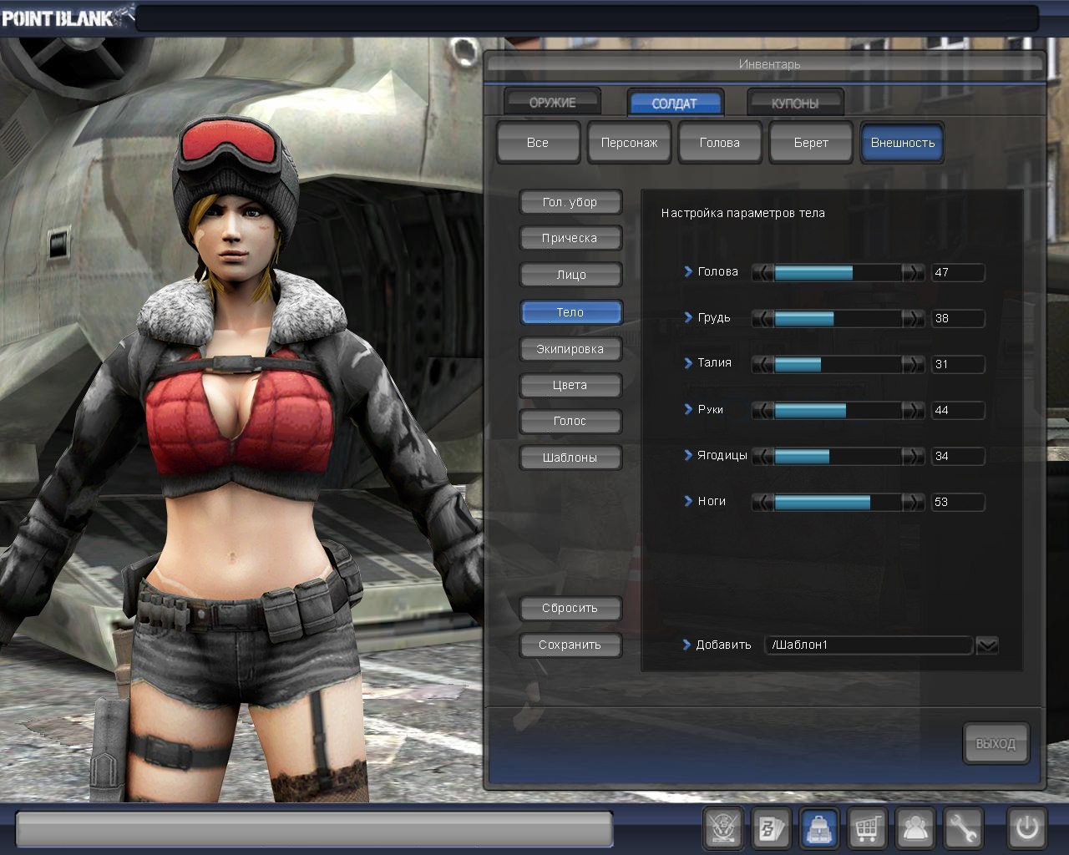Decrease the Голова value with left arrow
This screenshot has height=855, width=1069.
(762, 272)
